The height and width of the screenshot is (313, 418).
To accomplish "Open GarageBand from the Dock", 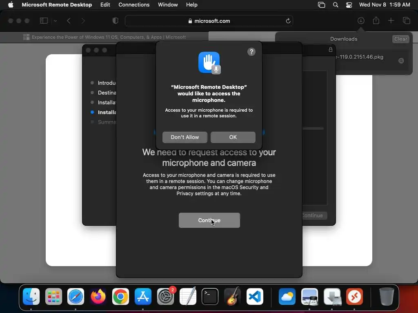I will coord(232,296).
